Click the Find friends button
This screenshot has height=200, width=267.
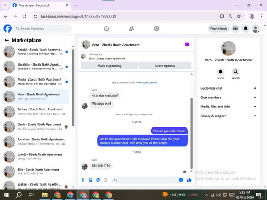pos(219,28)
